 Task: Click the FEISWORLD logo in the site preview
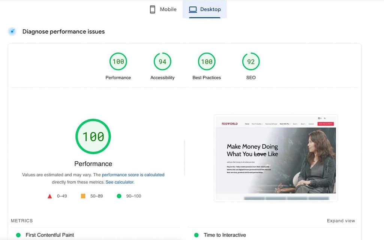[x=229, y=124]
